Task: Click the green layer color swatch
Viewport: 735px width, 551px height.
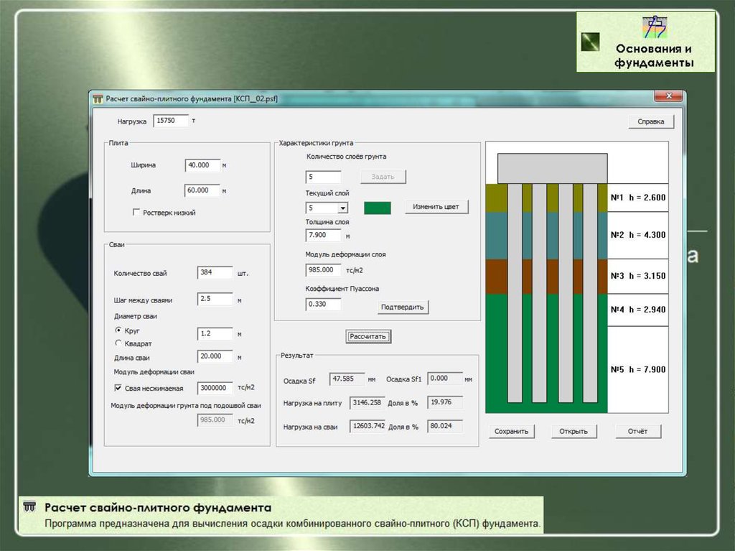Action: 378,208
